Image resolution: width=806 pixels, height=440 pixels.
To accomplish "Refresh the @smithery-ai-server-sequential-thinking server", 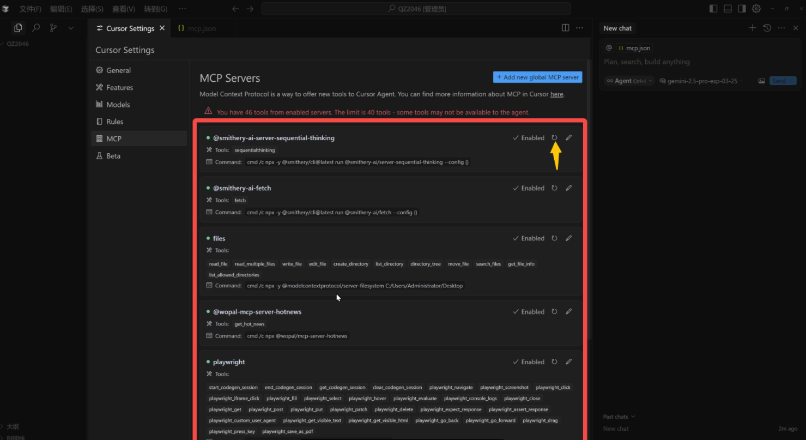I will [554, 138].
